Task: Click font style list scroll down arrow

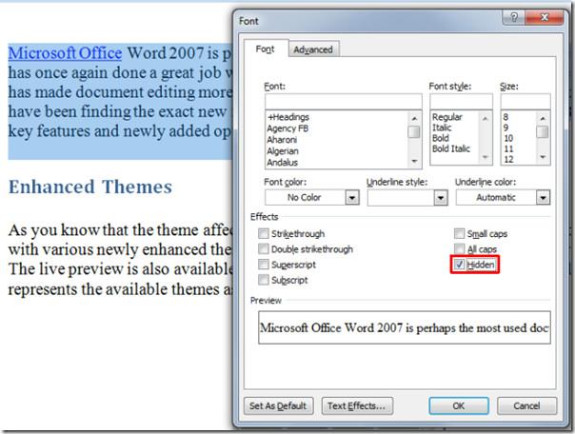Action: (486, 157)
